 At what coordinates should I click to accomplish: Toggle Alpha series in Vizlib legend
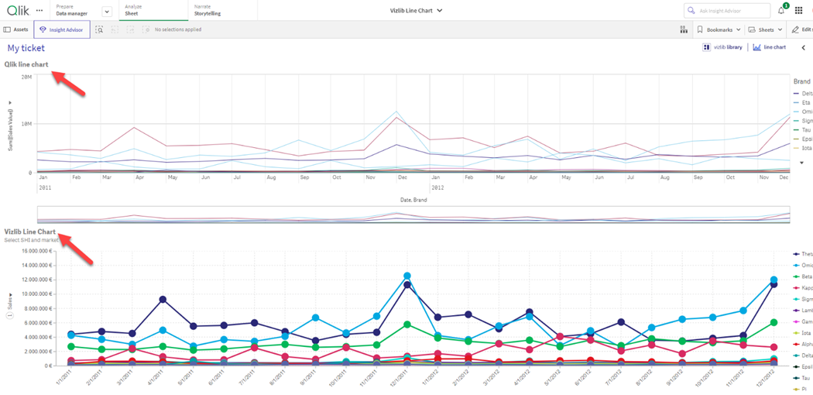(x=803, y=344)
